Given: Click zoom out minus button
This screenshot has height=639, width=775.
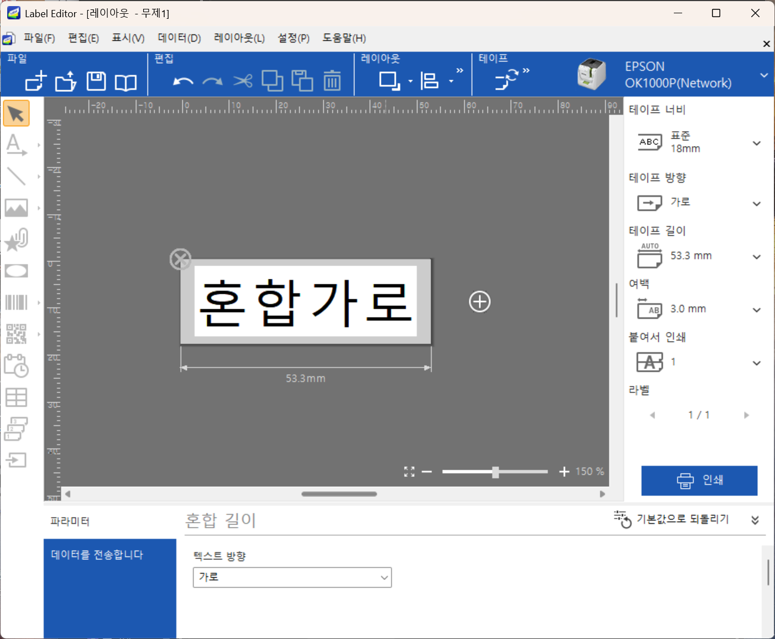Looking at the screenshot, I should (x=427, y=471).
